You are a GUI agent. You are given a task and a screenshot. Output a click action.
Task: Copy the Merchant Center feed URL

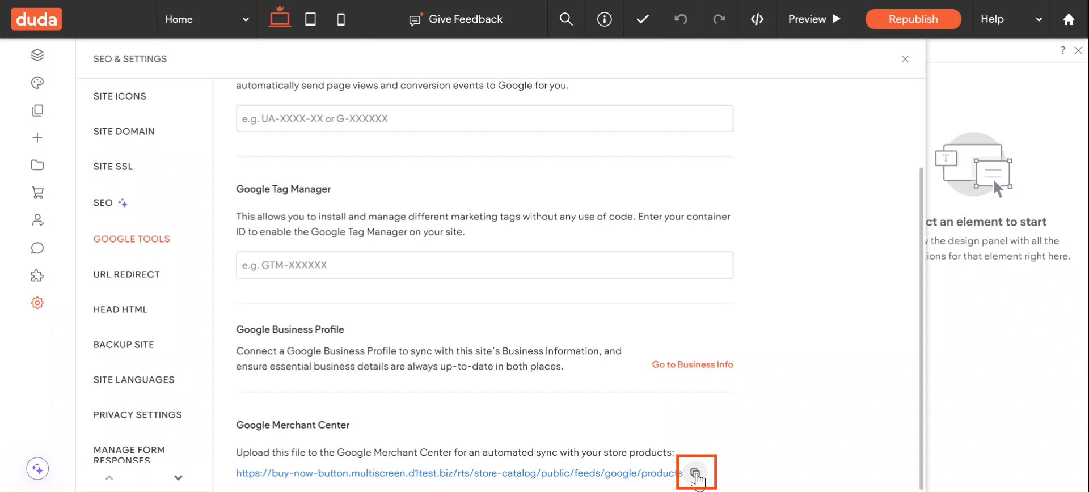[x=695, y=473]
